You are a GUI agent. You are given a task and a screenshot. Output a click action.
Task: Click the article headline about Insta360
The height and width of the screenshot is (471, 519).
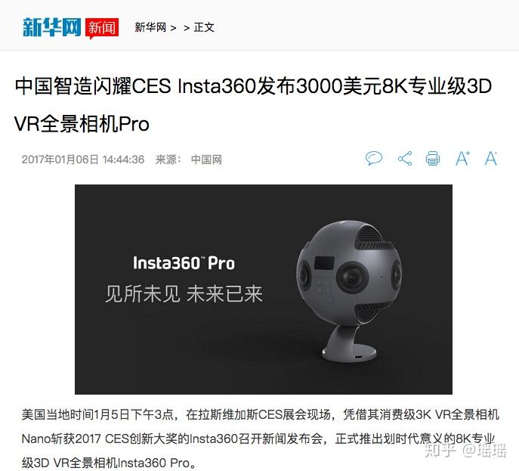click(x=253, y=104)
